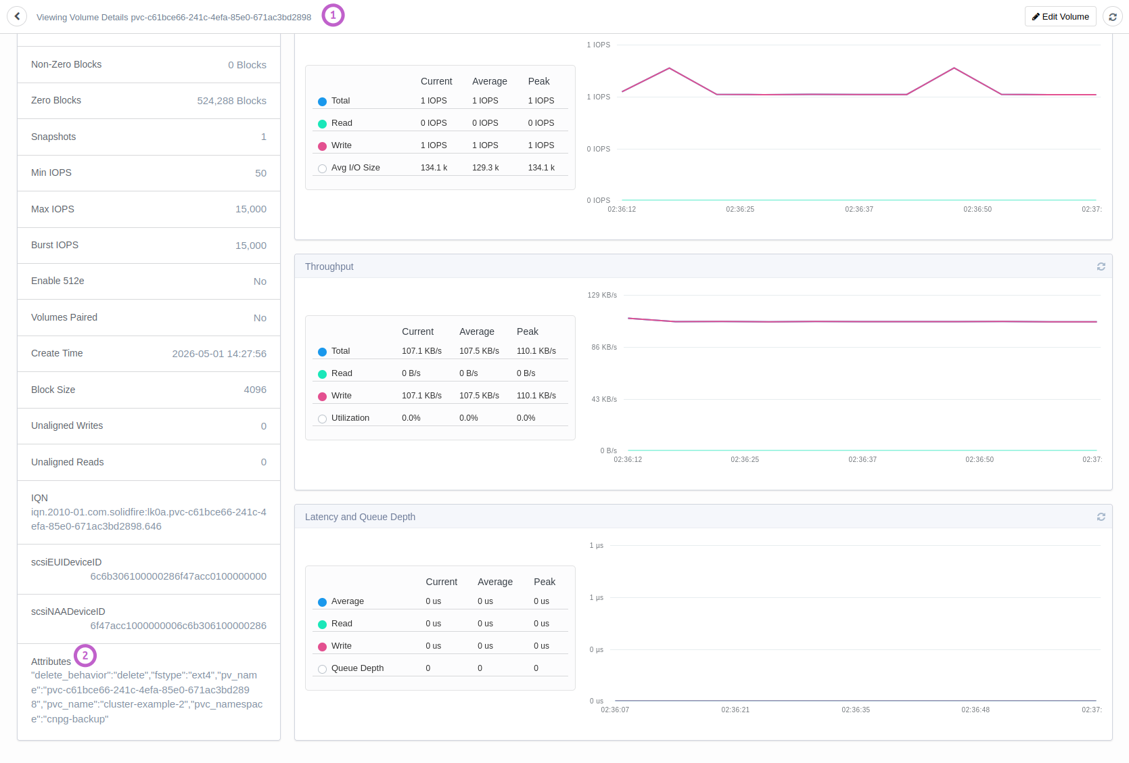
Task: Go back using the arrow button
Action: pos(17,16)
